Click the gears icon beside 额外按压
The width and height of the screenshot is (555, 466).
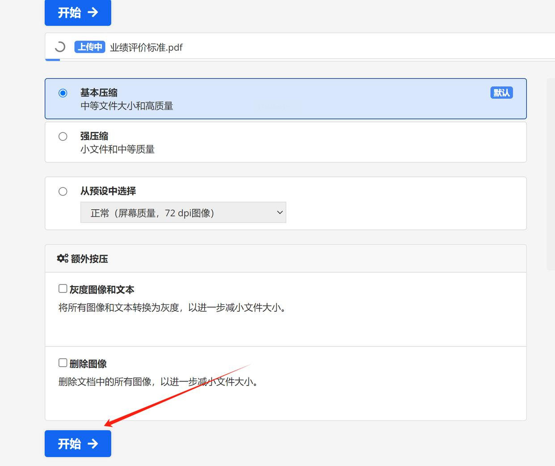(63, 258)
